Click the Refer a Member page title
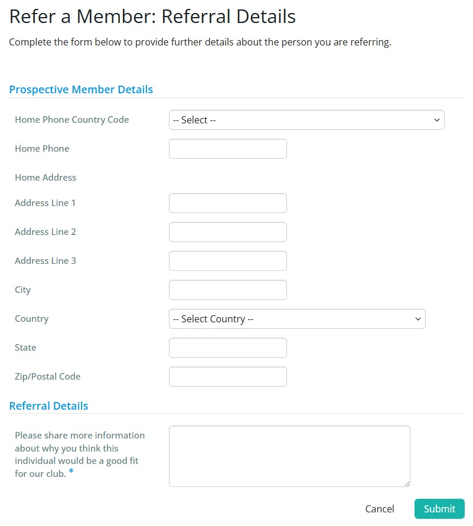Image resolution: width=473 pixels, height=526 pixels. point(152,17)
